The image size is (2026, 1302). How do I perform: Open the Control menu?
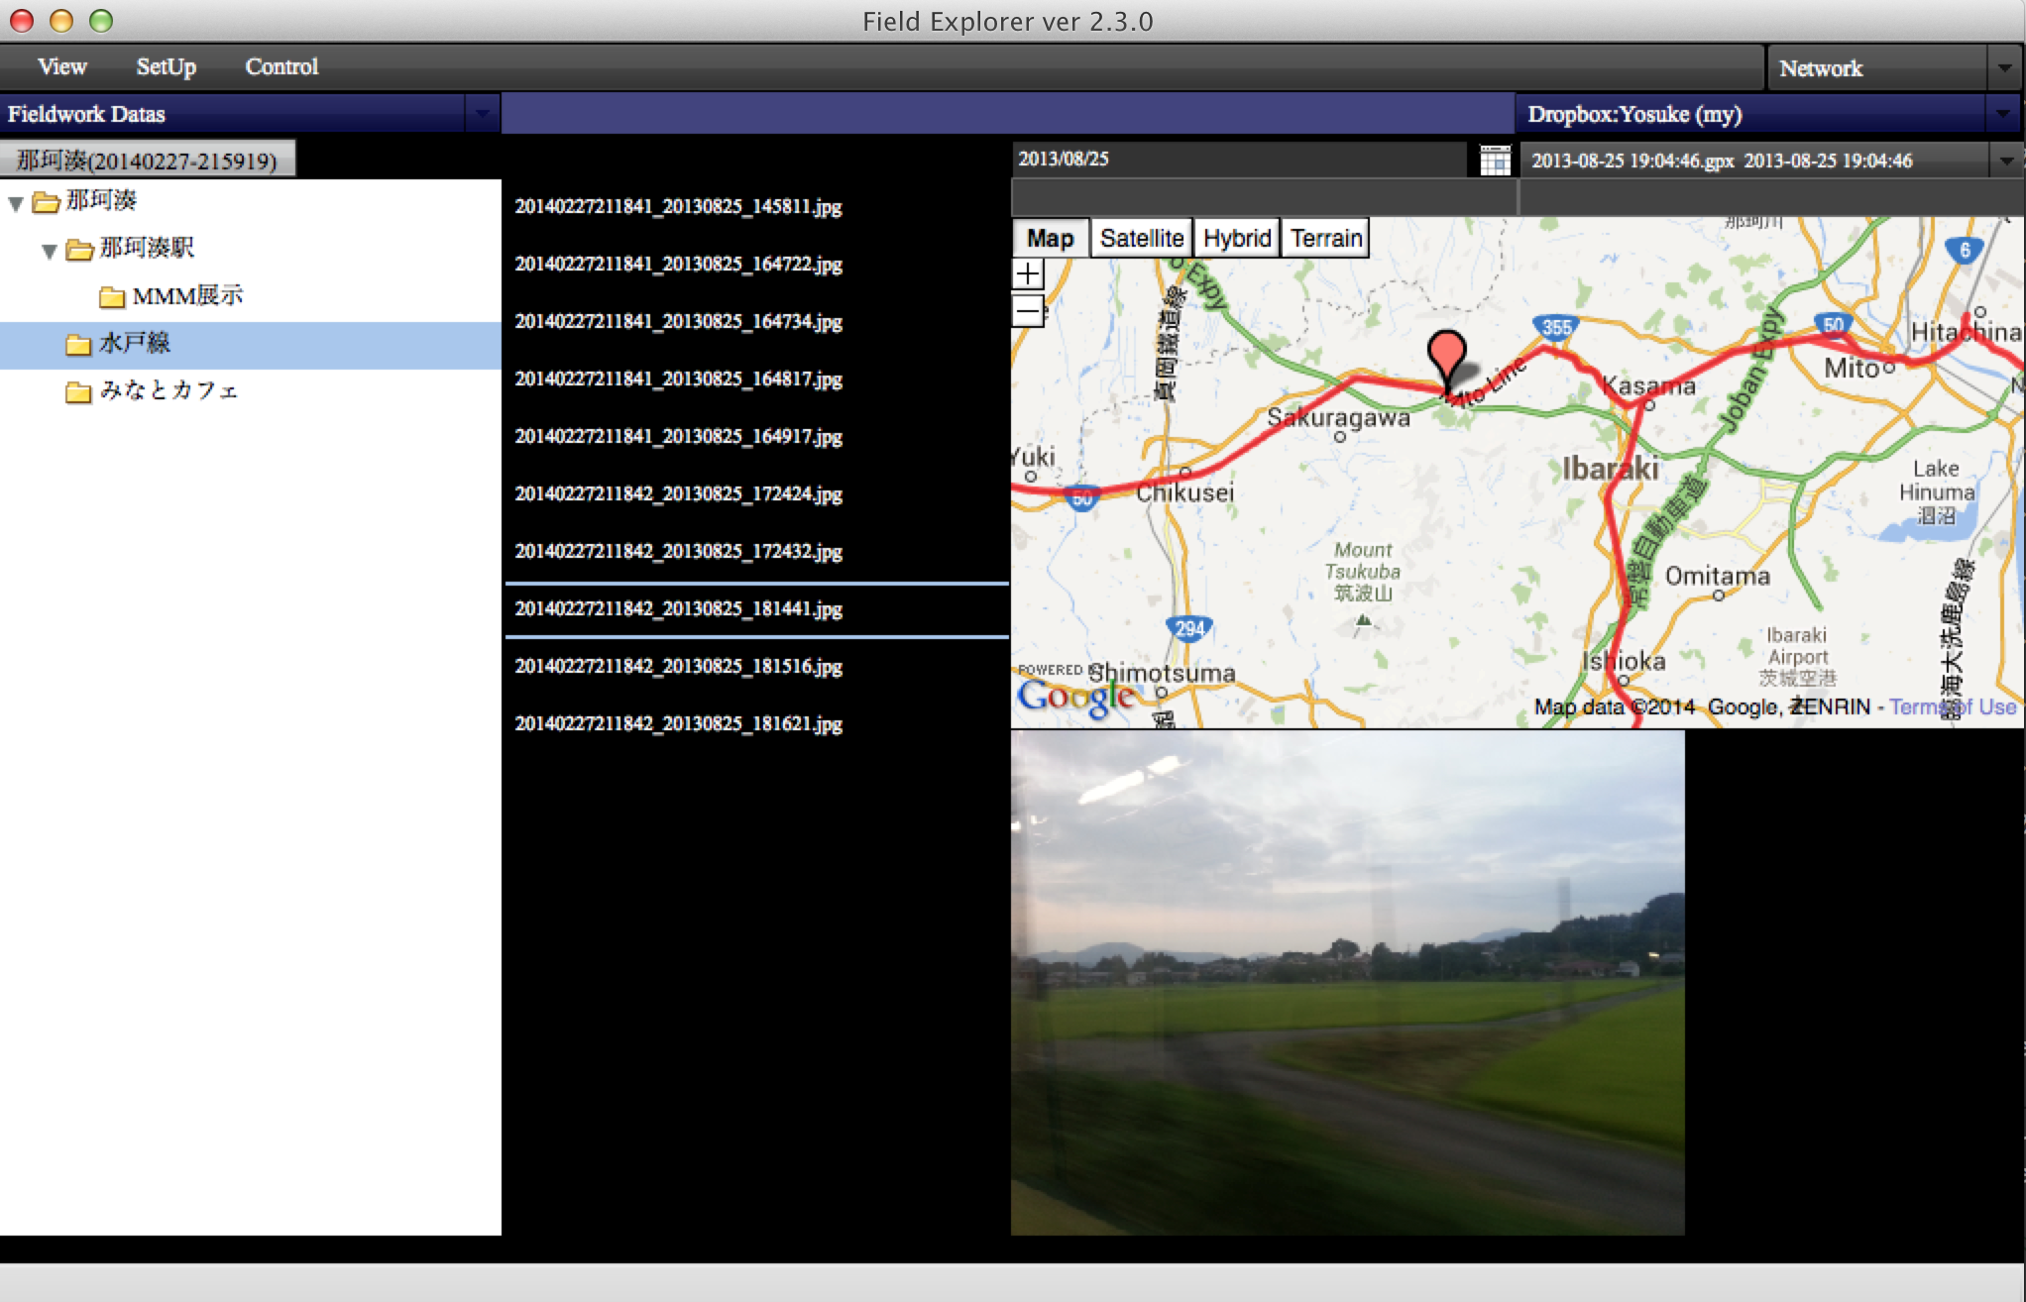coord(281,66)
